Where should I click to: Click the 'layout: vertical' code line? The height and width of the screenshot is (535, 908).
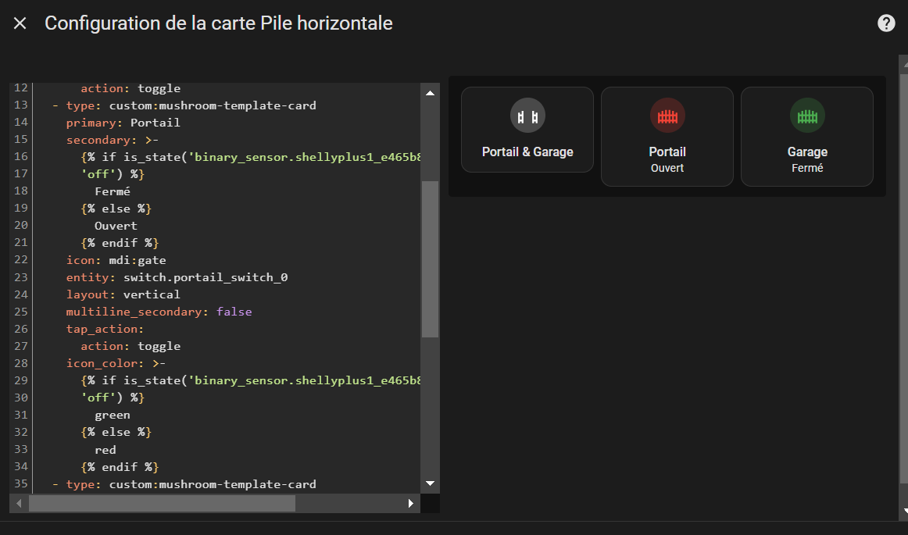point(123,294)
